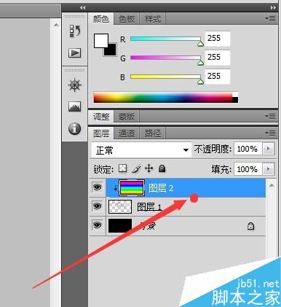
Task: Click the B channel slider
Action: (166, 77)
